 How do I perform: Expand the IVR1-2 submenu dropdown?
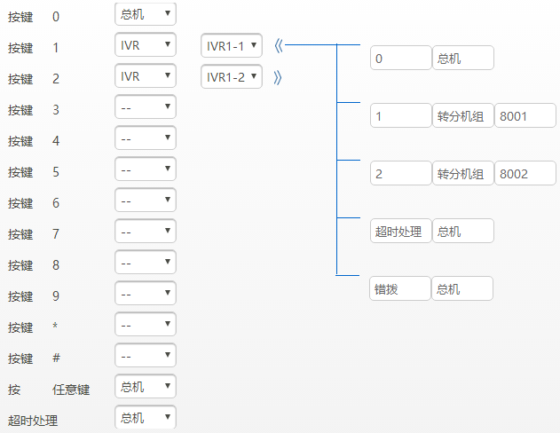point(231,77)
